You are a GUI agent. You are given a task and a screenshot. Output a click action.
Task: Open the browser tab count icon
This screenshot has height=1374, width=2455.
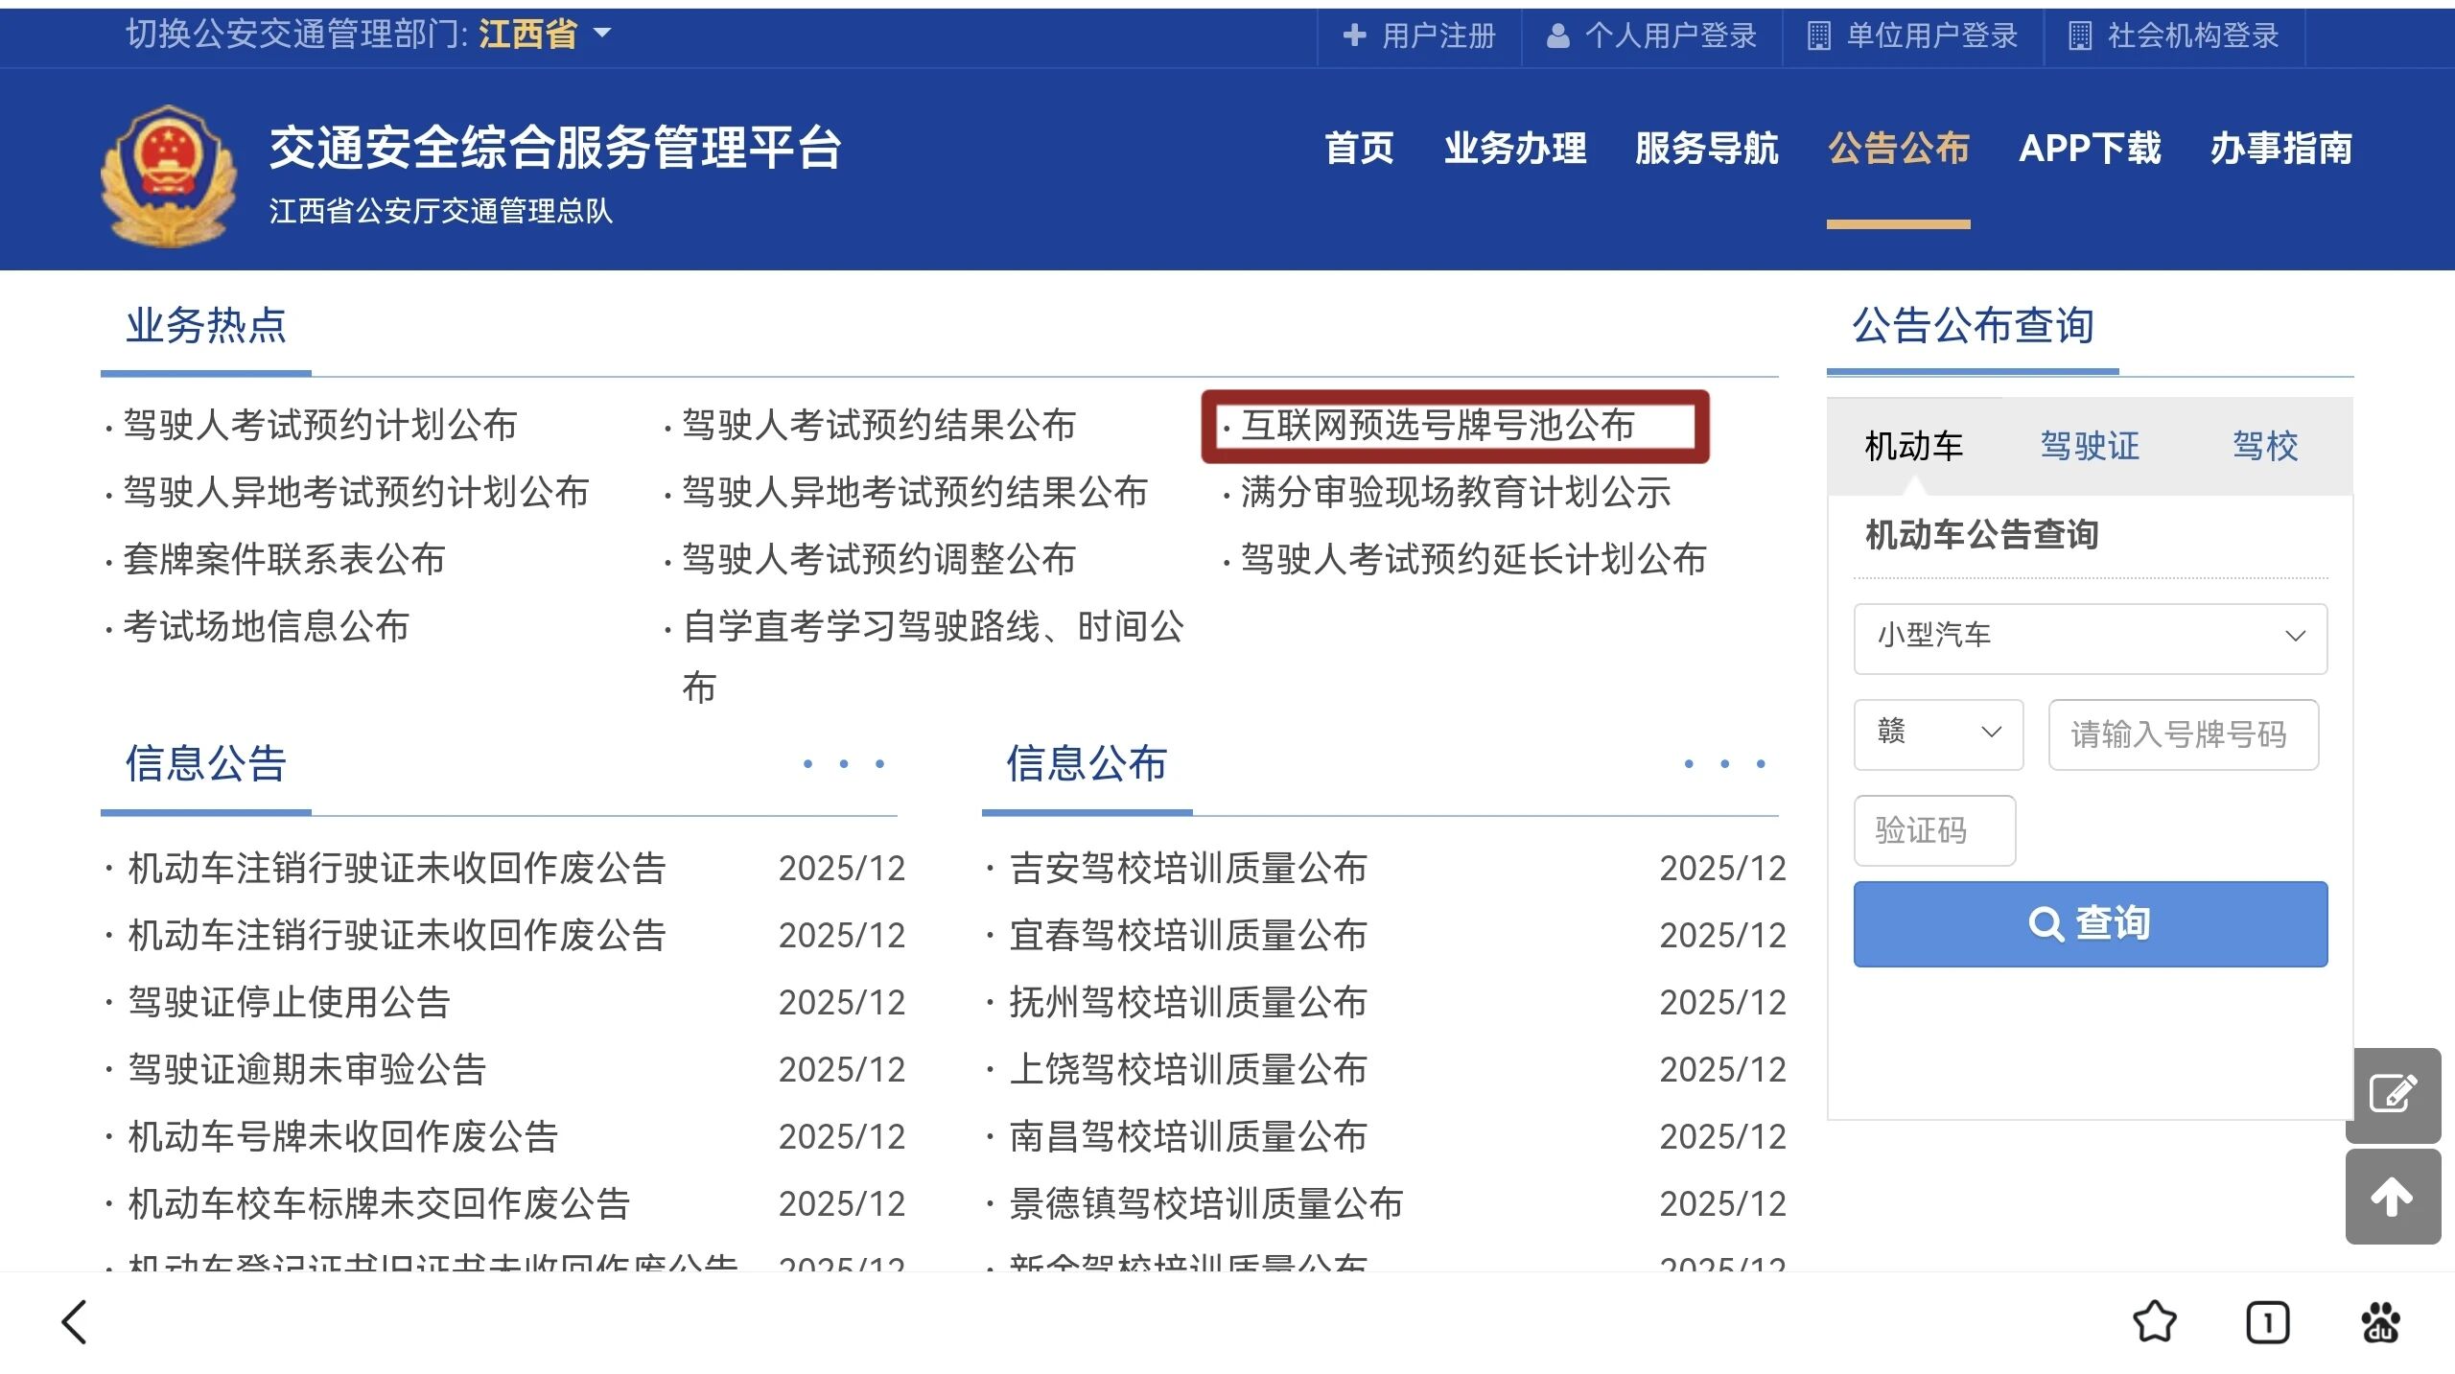[2267, 1323]
